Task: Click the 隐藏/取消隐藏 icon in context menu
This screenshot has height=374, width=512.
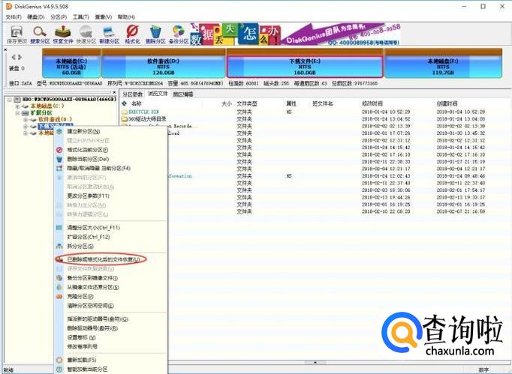Action: pos(59,168)
